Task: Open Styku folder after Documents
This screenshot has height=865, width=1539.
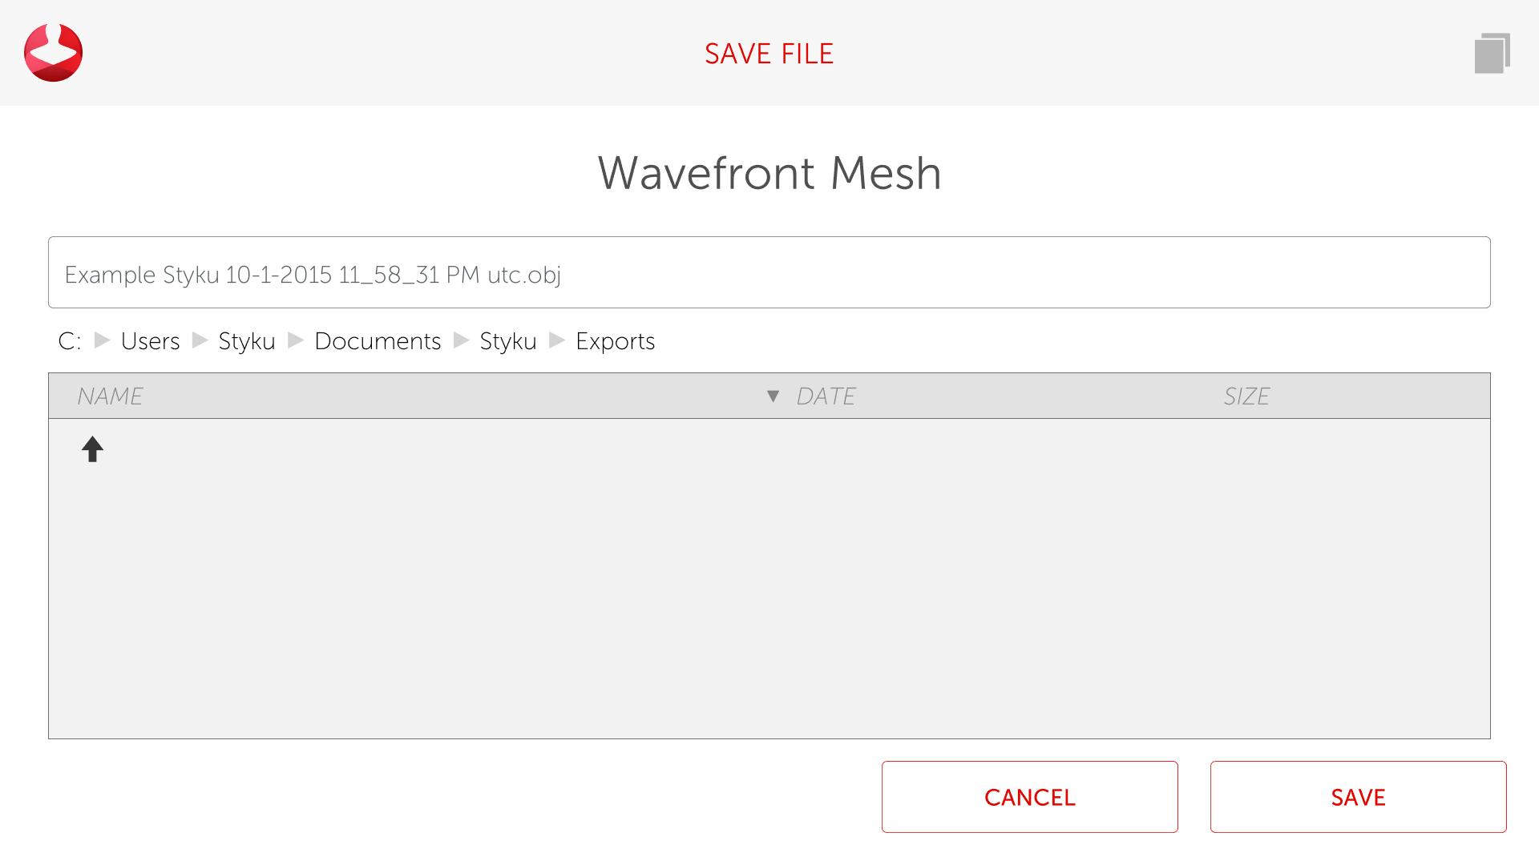Action: coord(507,341)
